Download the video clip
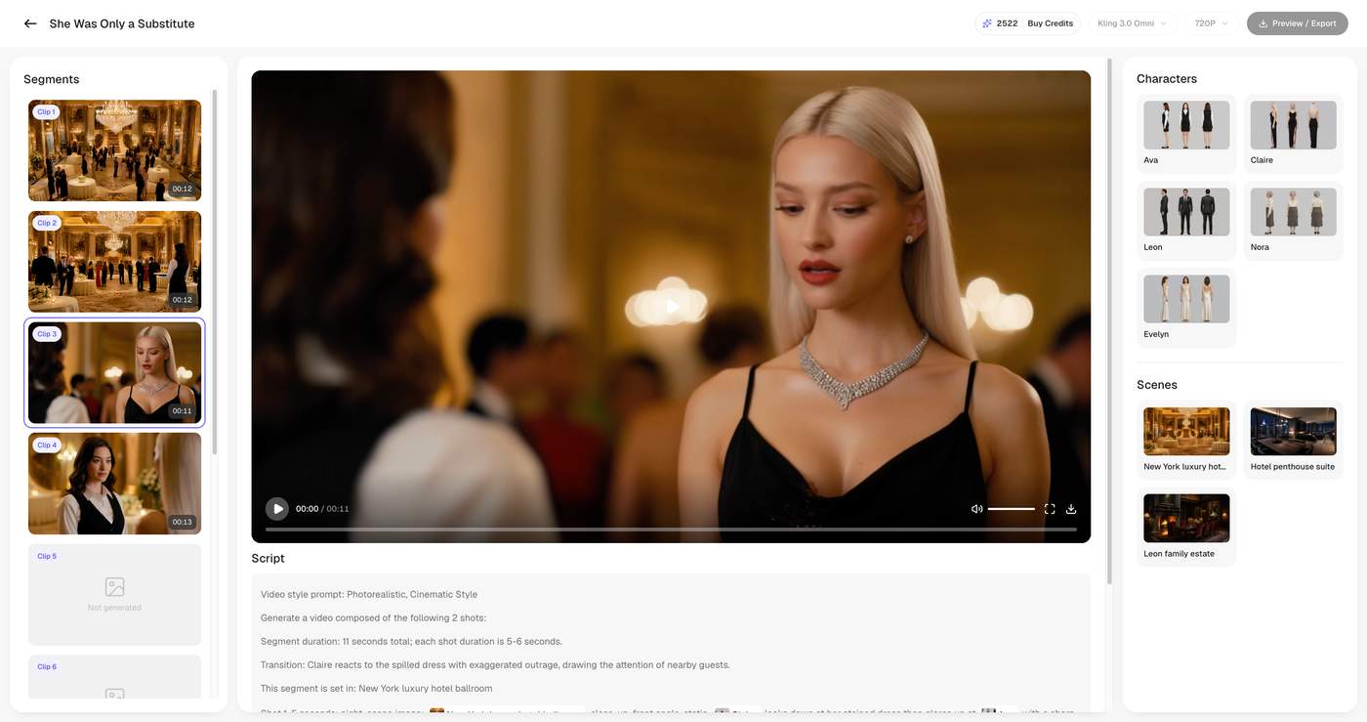1367x722 pixels. pos(1071,509)
